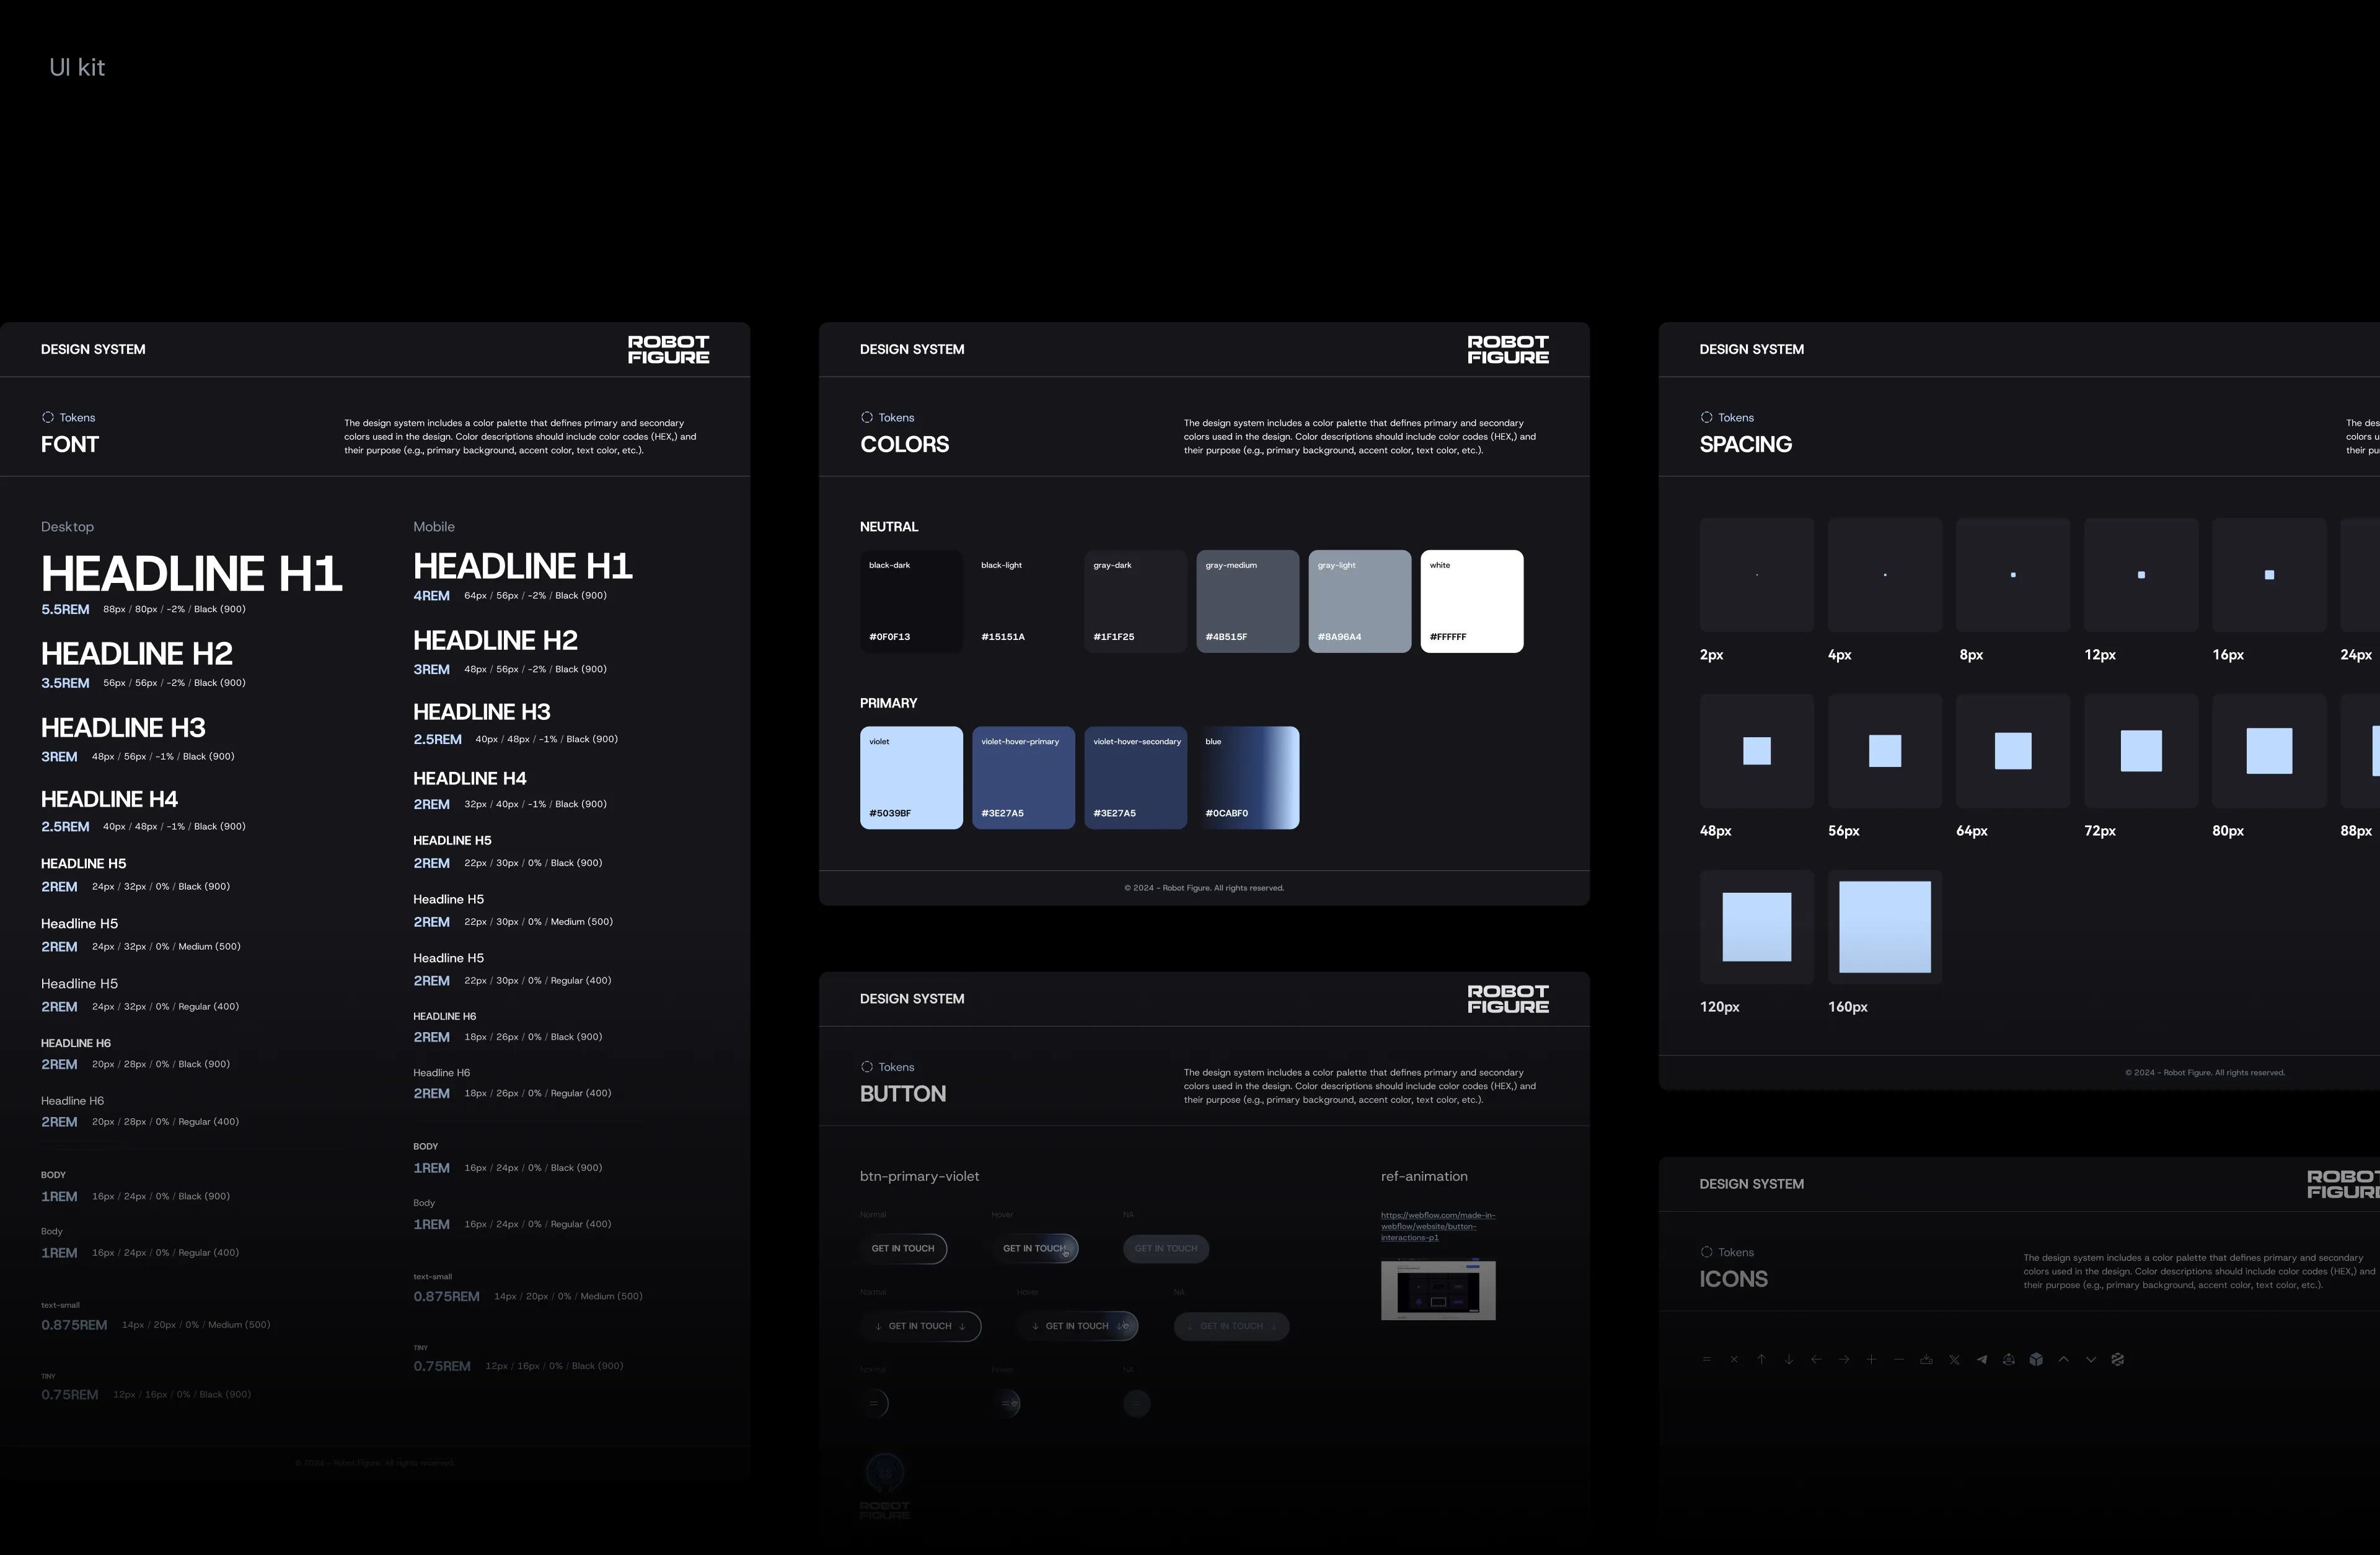
Task: Select the violet-hover-primary swatch
Action: 1023,777
